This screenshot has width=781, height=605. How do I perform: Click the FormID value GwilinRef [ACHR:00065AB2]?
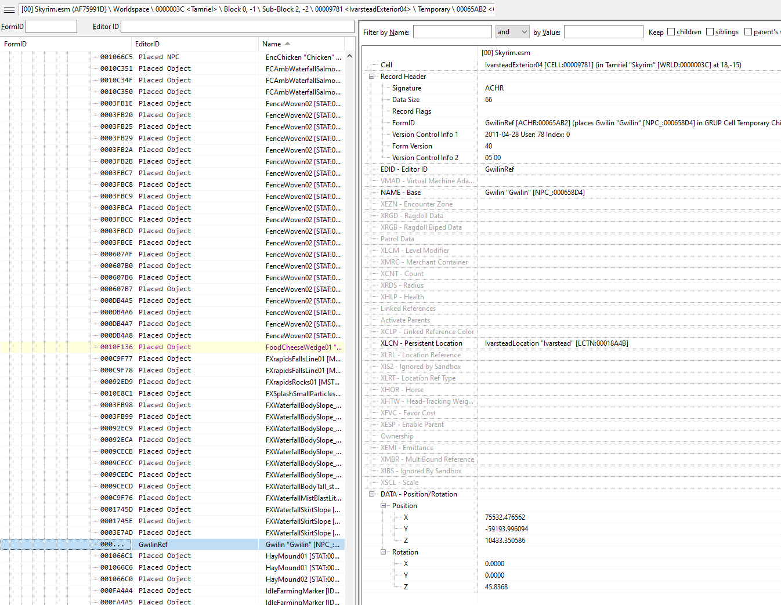[x=632, y=123]
